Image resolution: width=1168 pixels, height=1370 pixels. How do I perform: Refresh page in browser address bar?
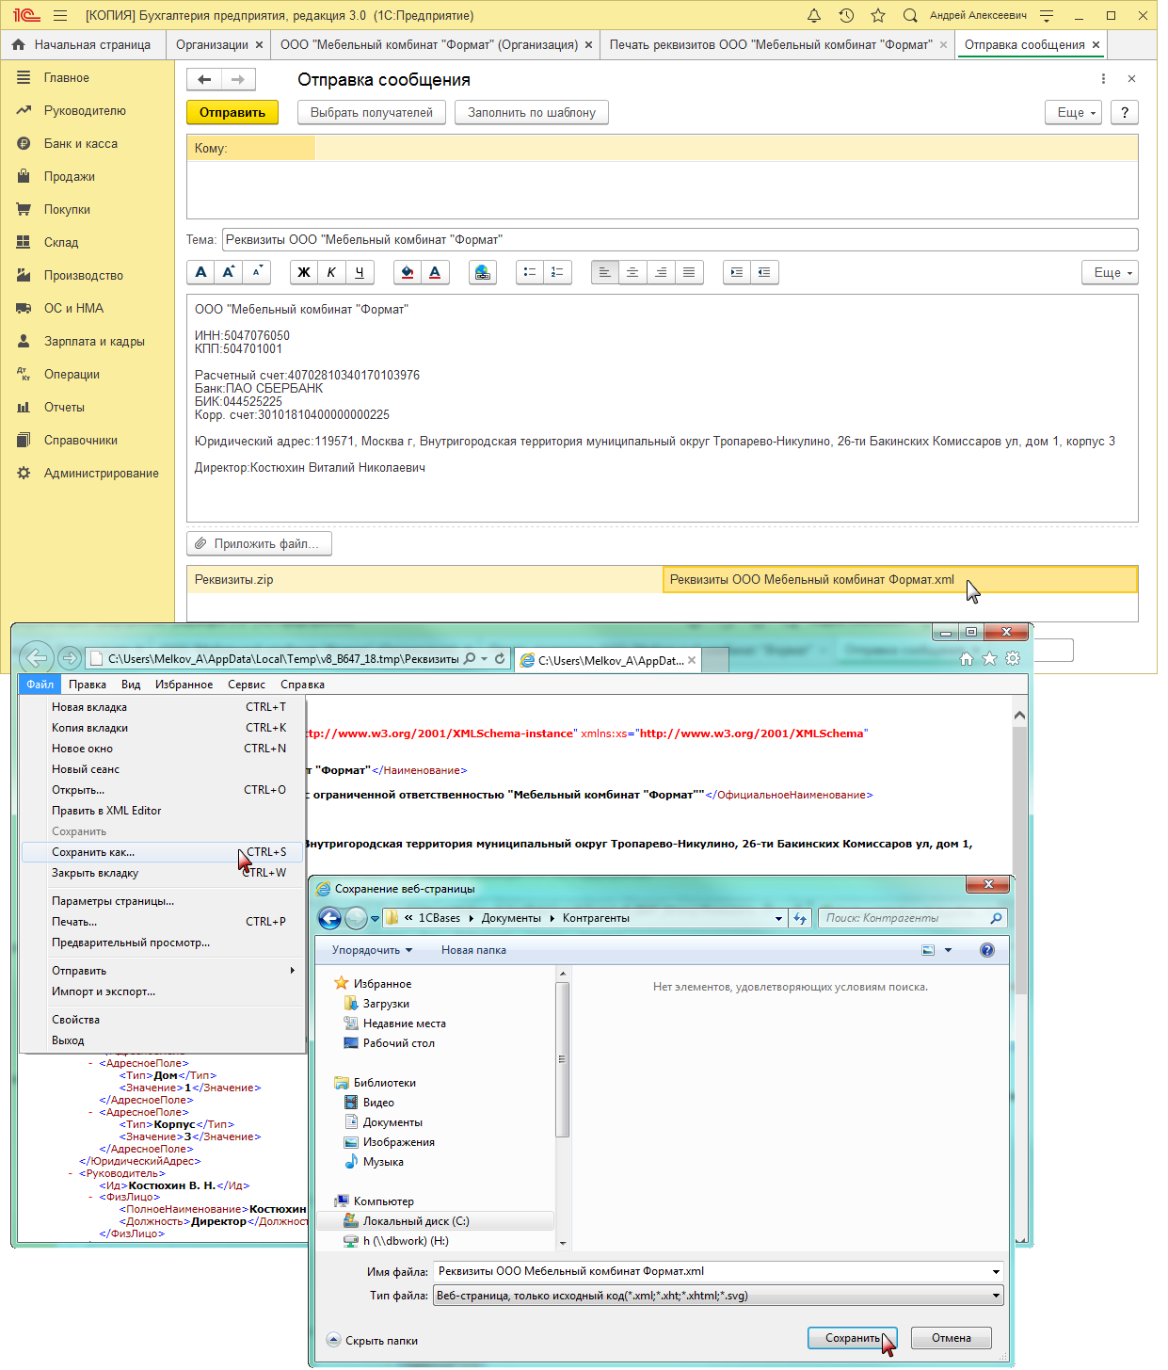coord(500,658)
